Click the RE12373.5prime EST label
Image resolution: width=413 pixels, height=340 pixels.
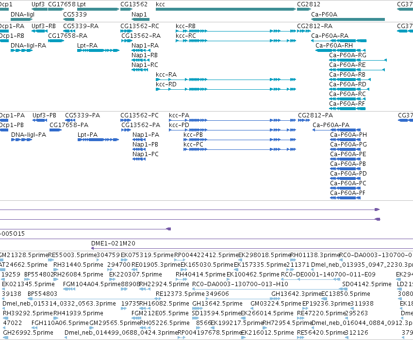(180, 294)
